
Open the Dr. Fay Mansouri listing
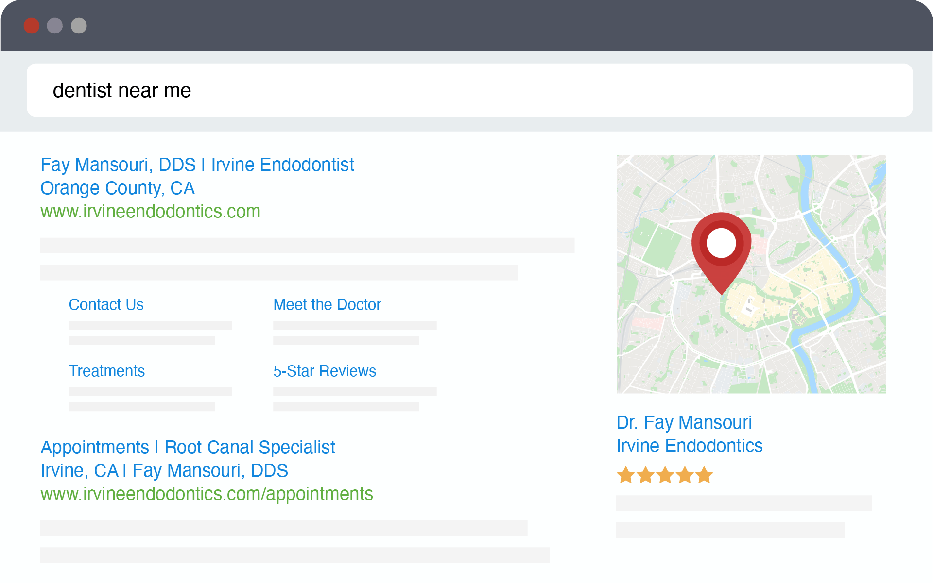[684, 423]
